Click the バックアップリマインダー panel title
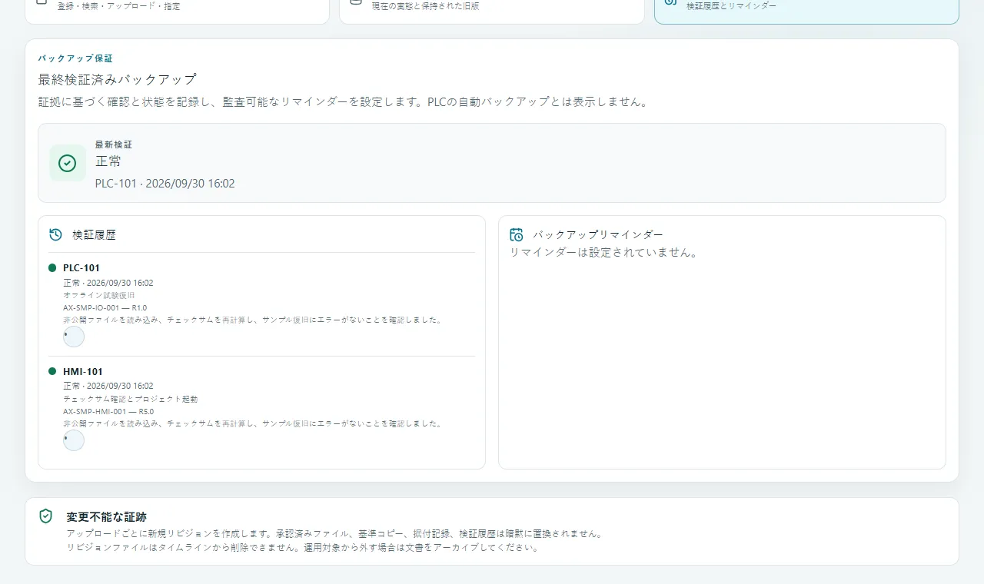Screen dimensions: 984x584 point(598,235)
